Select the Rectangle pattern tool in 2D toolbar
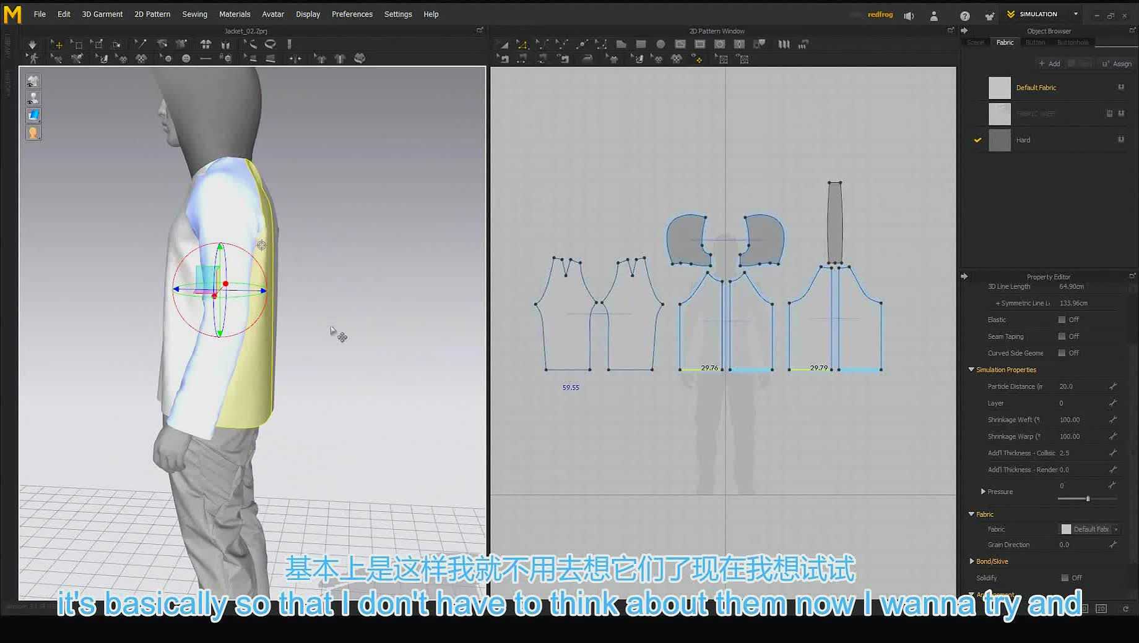1139x643 pixels. (641, 45)
